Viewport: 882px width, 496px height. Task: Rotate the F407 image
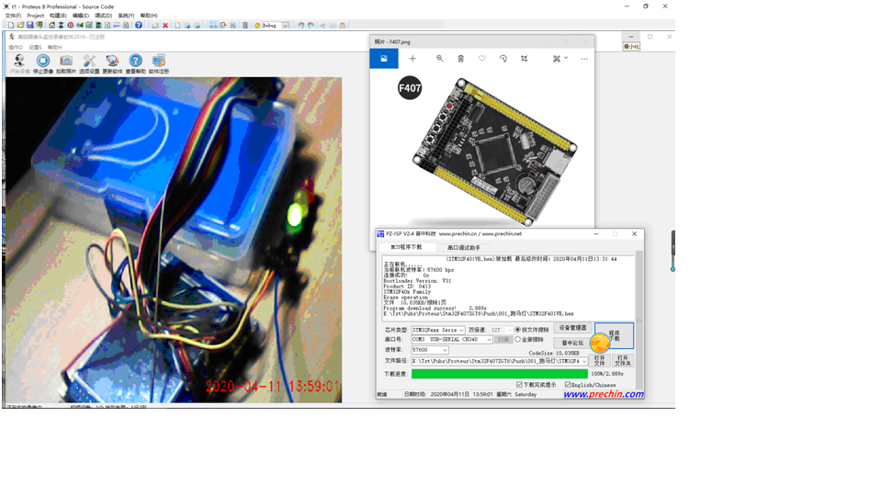click(x=503, y=59)
